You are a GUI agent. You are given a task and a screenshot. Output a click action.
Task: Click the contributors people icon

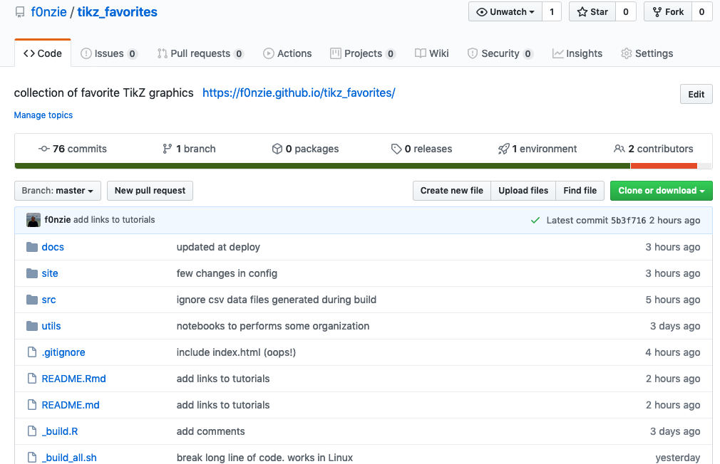coord(619,149)
